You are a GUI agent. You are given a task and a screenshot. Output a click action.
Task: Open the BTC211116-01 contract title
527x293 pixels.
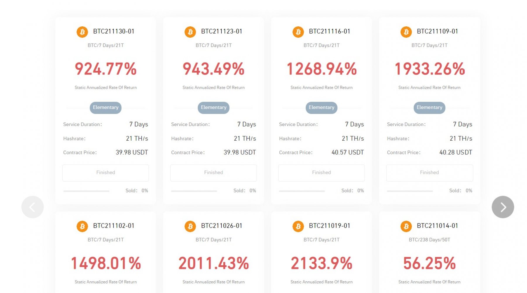tap(329, 31)
